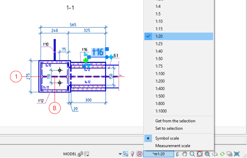Click the 20 dimension leader text
247x158 pixels.
tap(76, 109)
